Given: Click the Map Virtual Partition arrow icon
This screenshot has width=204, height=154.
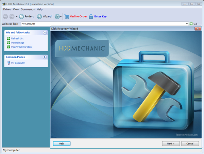Looking at the screenshot, I should tap(8, 47).
